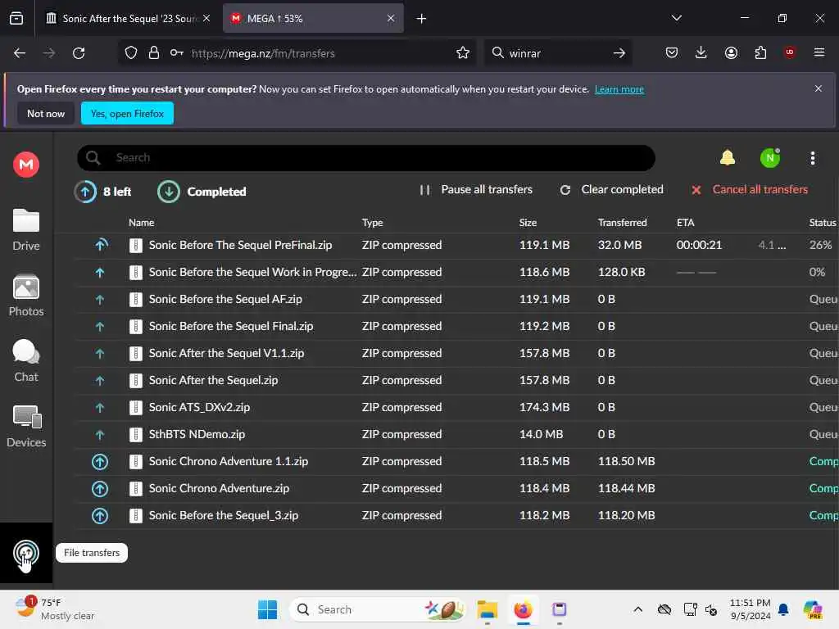Open Devices in the MEGA sidebar

[25, 426]
